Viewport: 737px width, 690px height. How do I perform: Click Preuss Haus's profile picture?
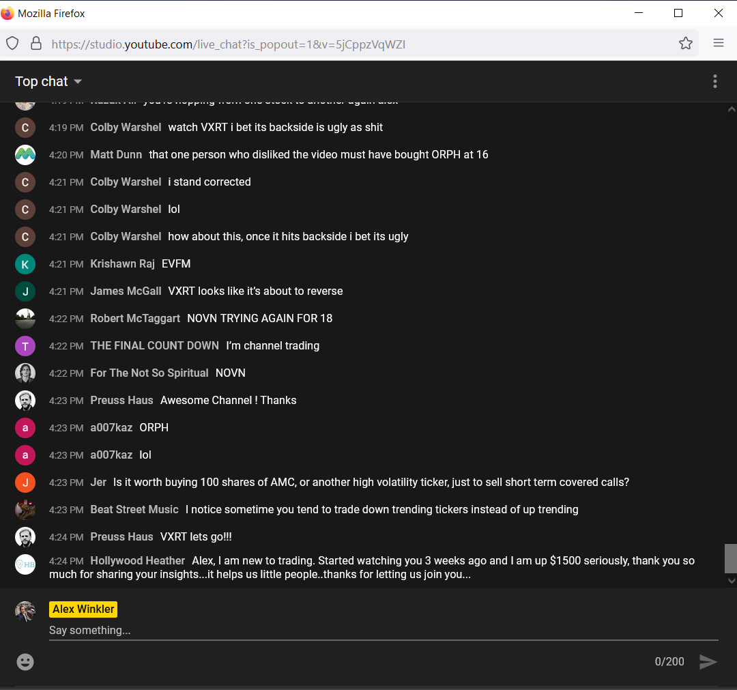pos(25,401)
